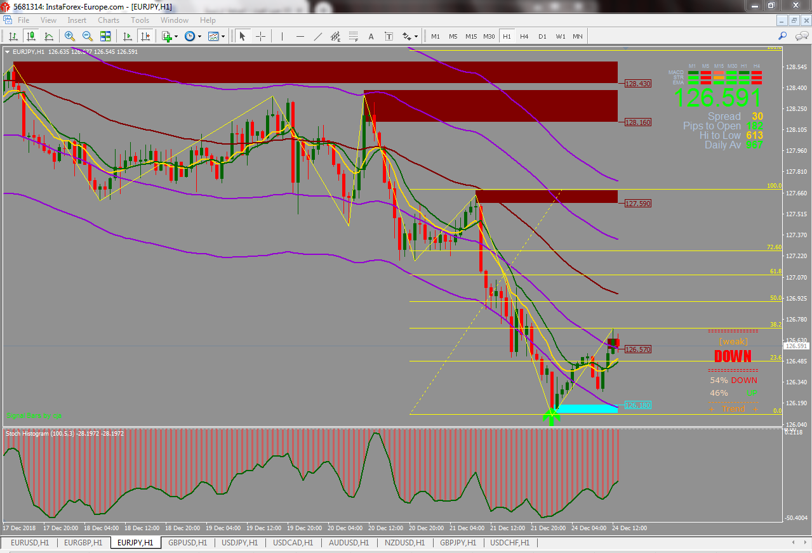Select the equidistant channel tool
The image size is (812, 553).
click(336, 37)
